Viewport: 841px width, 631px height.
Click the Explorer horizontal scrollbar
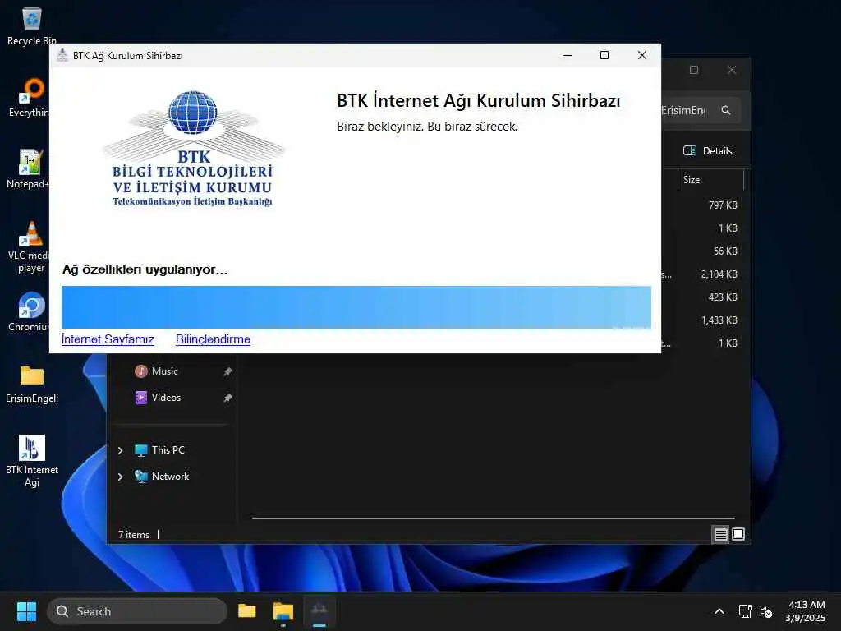point(493,518)
